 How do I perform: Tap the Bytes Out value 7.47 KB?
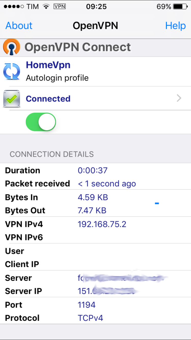pos(92,211)
